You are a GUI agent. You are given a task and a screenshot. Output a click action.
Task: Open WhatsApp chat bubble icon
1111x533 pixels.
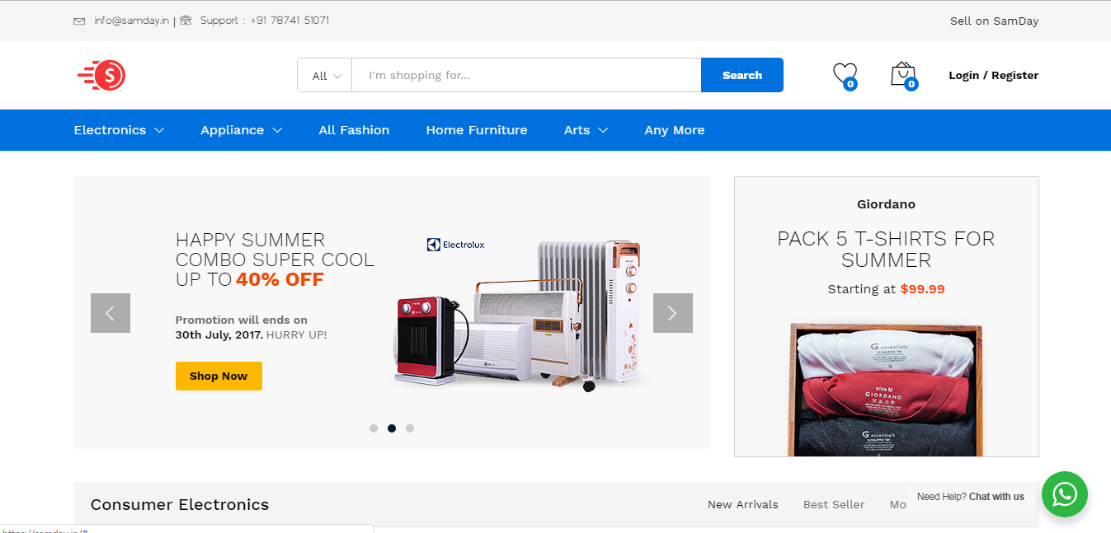tap(1064, 494)
